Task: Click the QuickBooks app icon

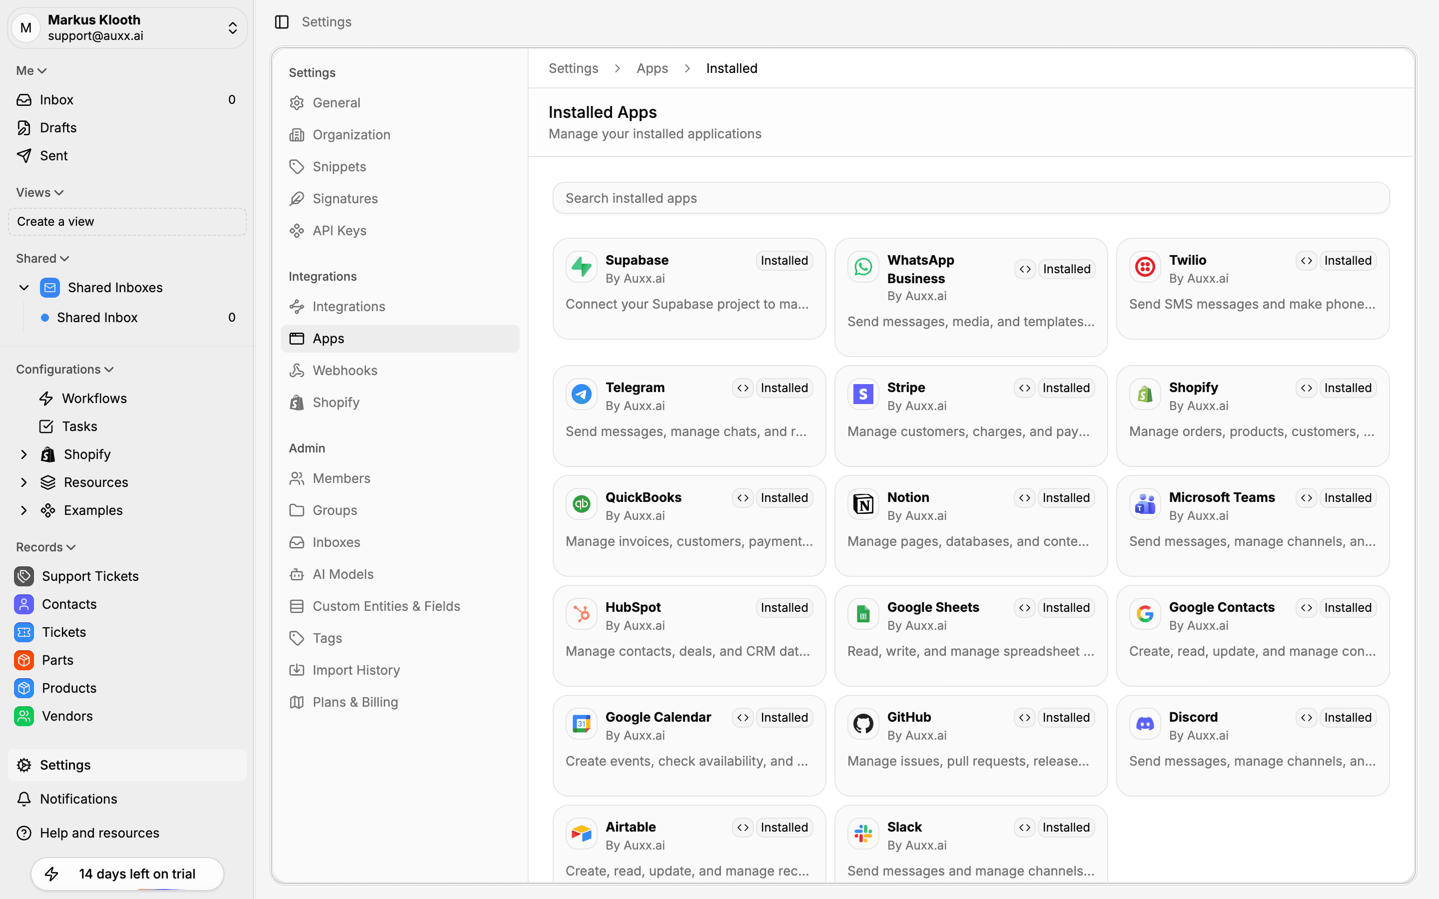Action: pyautogui.click(x=581, y=505)
